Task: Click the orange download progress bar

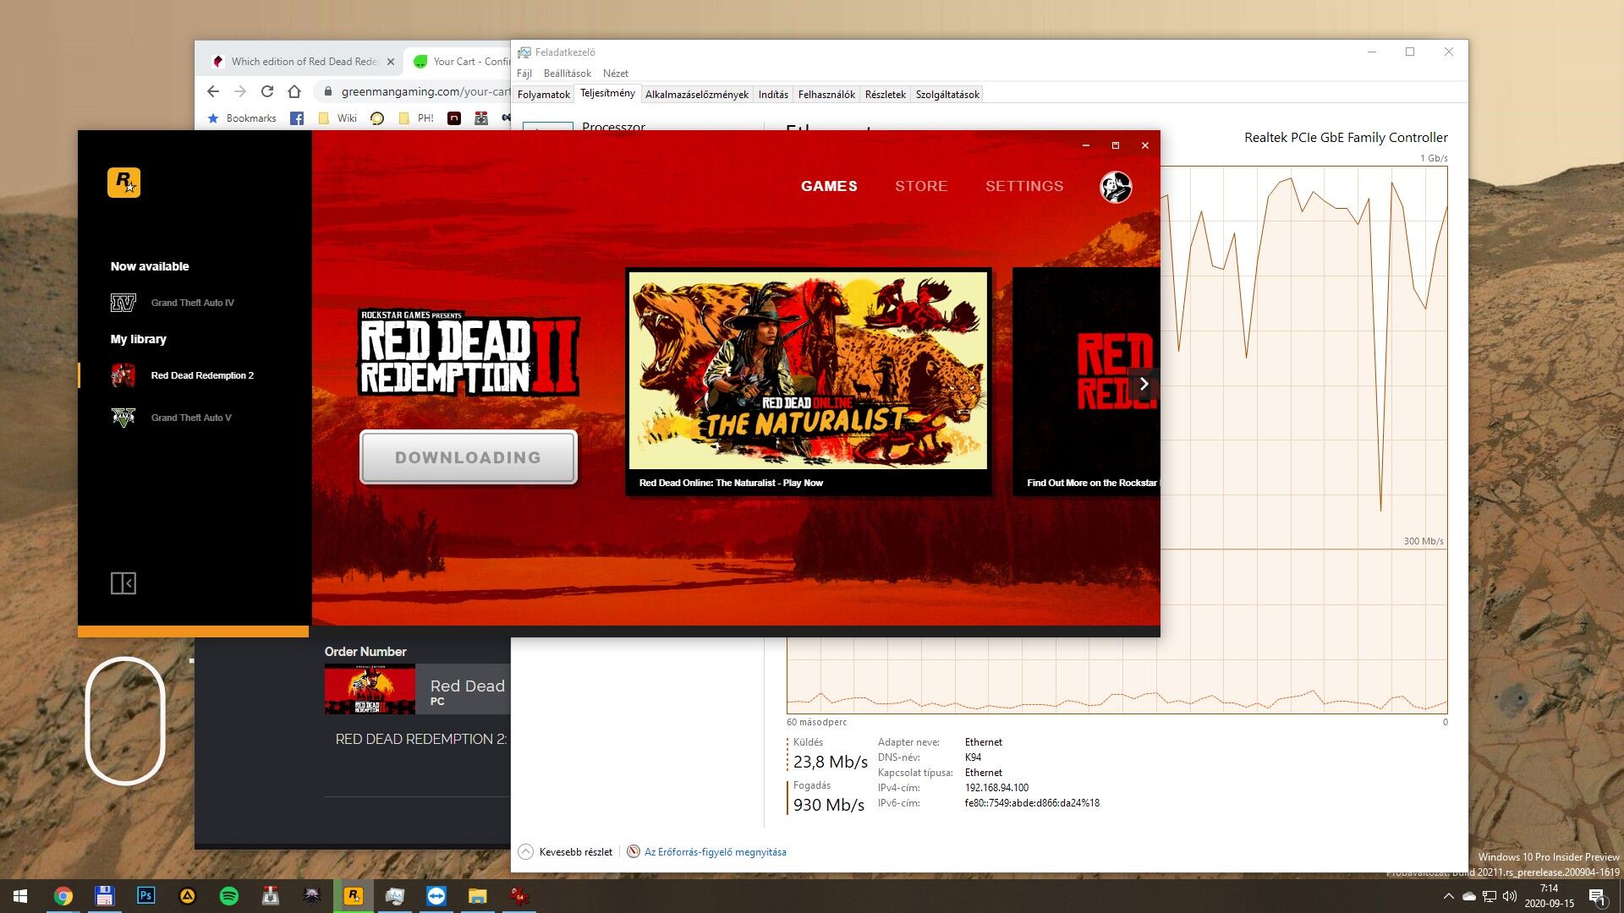Action: (193, 631)
